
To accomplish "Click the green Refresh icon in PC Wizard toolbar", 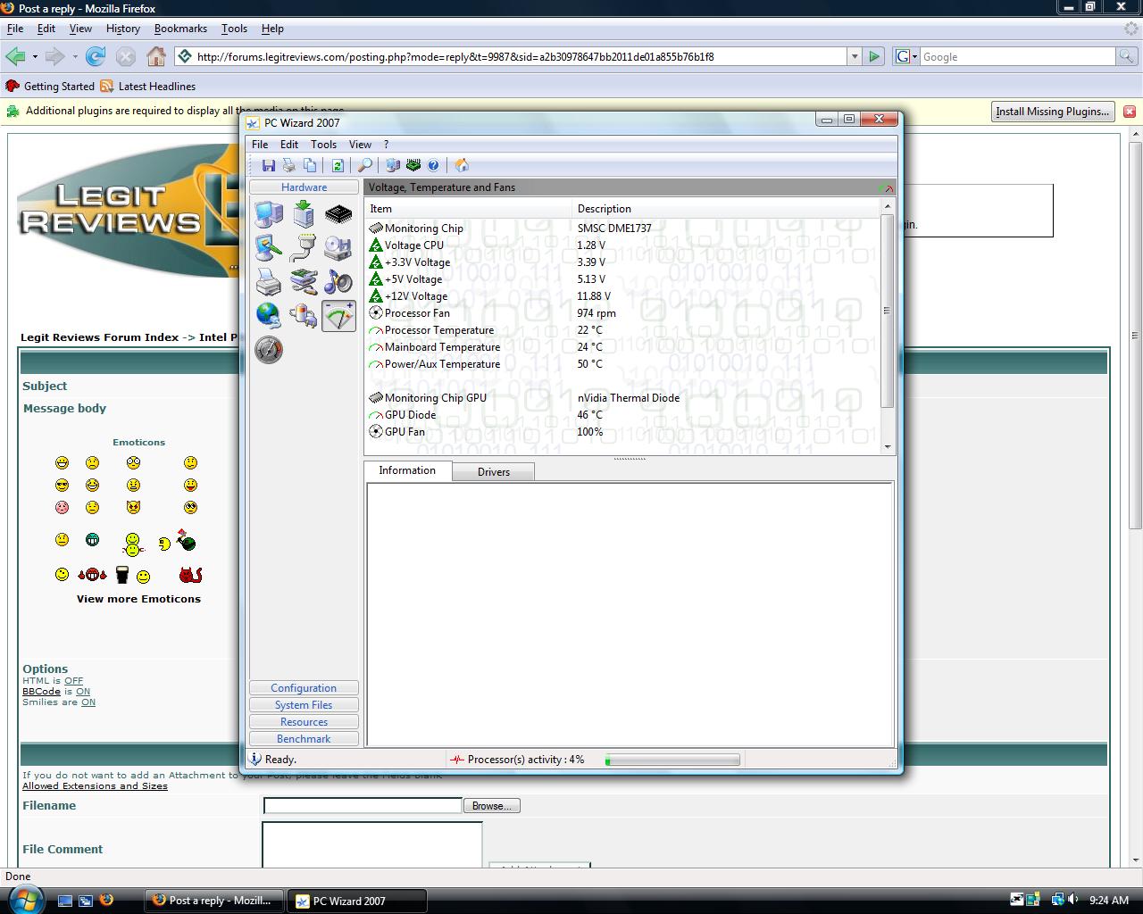I will [x=338, y=165].
